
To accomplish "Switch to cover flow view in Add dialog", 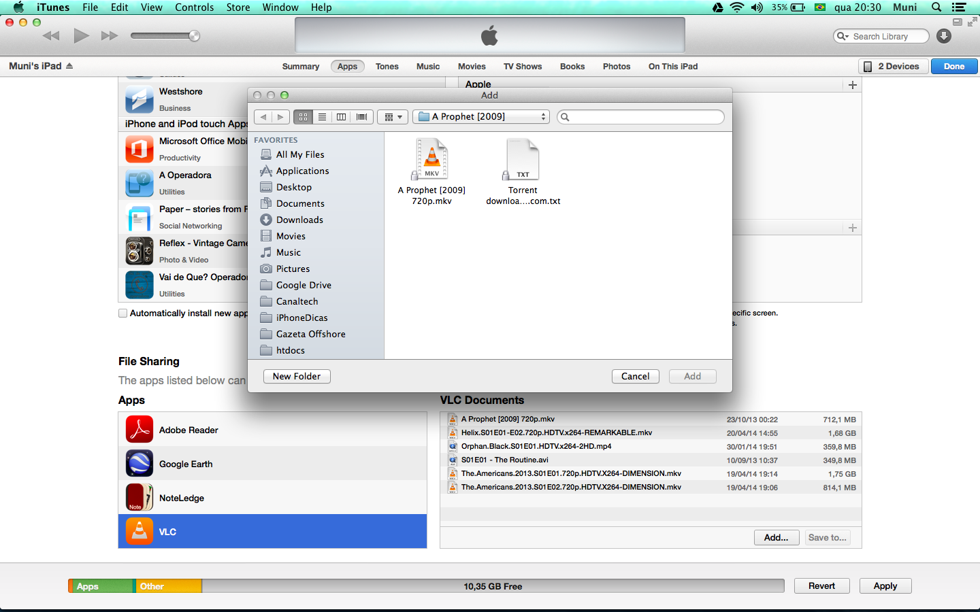I will (x=361, y=117).
